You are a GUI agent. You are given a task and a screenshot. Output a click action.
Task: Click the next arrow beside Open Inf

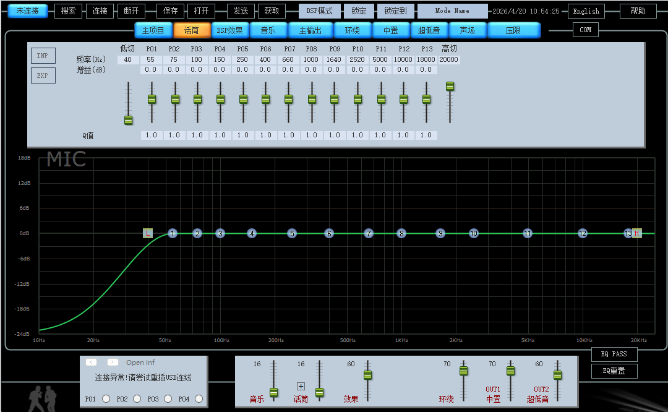113,363
